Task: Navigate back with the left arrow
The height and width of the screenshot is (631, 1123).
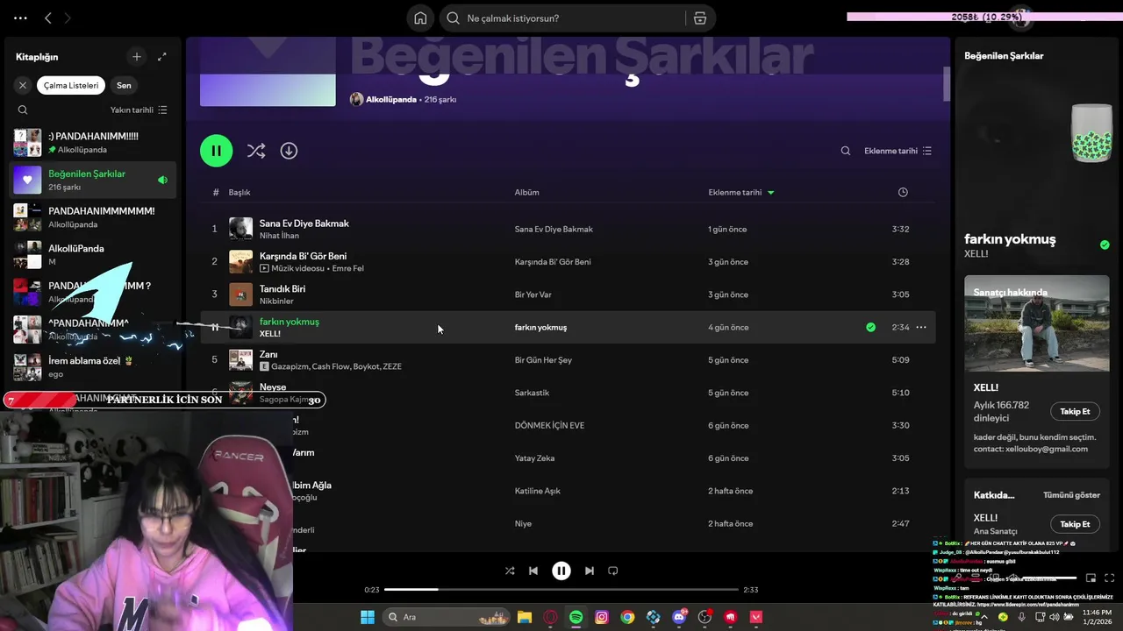Action: [x=48, y=18]
